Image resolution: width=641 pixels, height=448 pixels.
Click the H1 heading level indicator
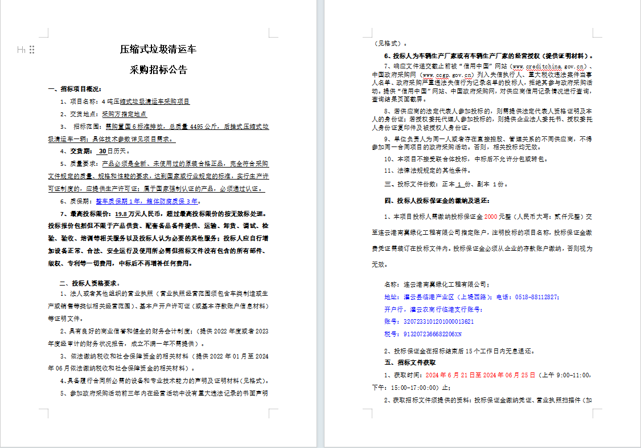point(21,50)
